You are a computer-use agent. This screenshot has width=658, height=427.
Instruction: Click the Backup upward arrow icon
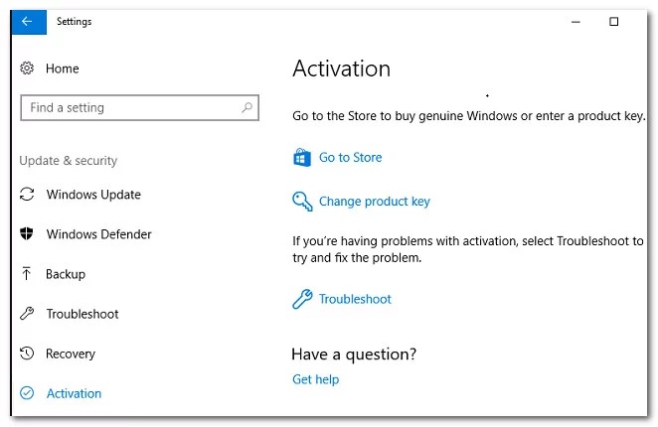click(27, 273)
